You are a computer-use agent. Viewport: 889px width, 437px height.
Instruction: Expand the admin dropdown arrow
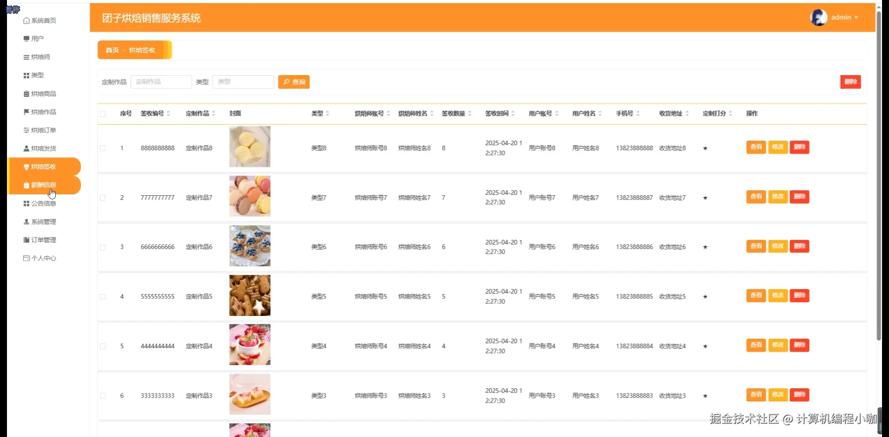[856, 18]
